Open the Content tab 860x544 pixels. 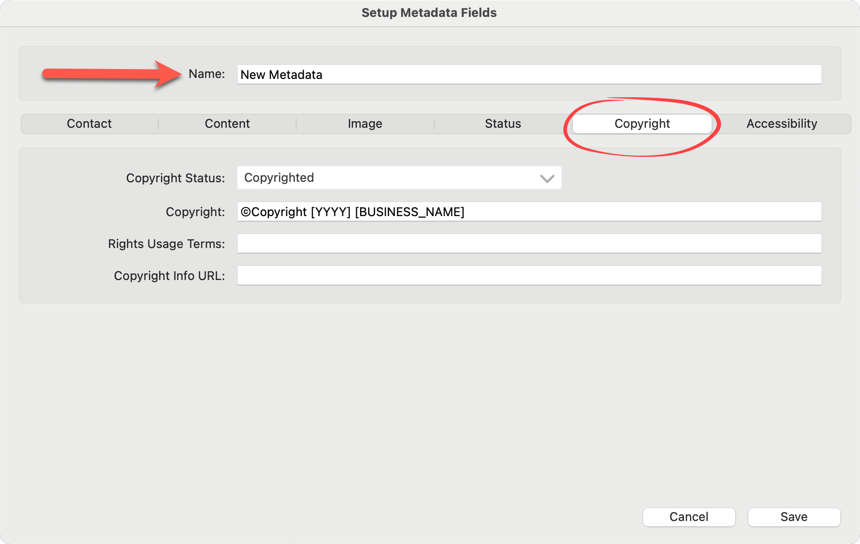[227, 124]
